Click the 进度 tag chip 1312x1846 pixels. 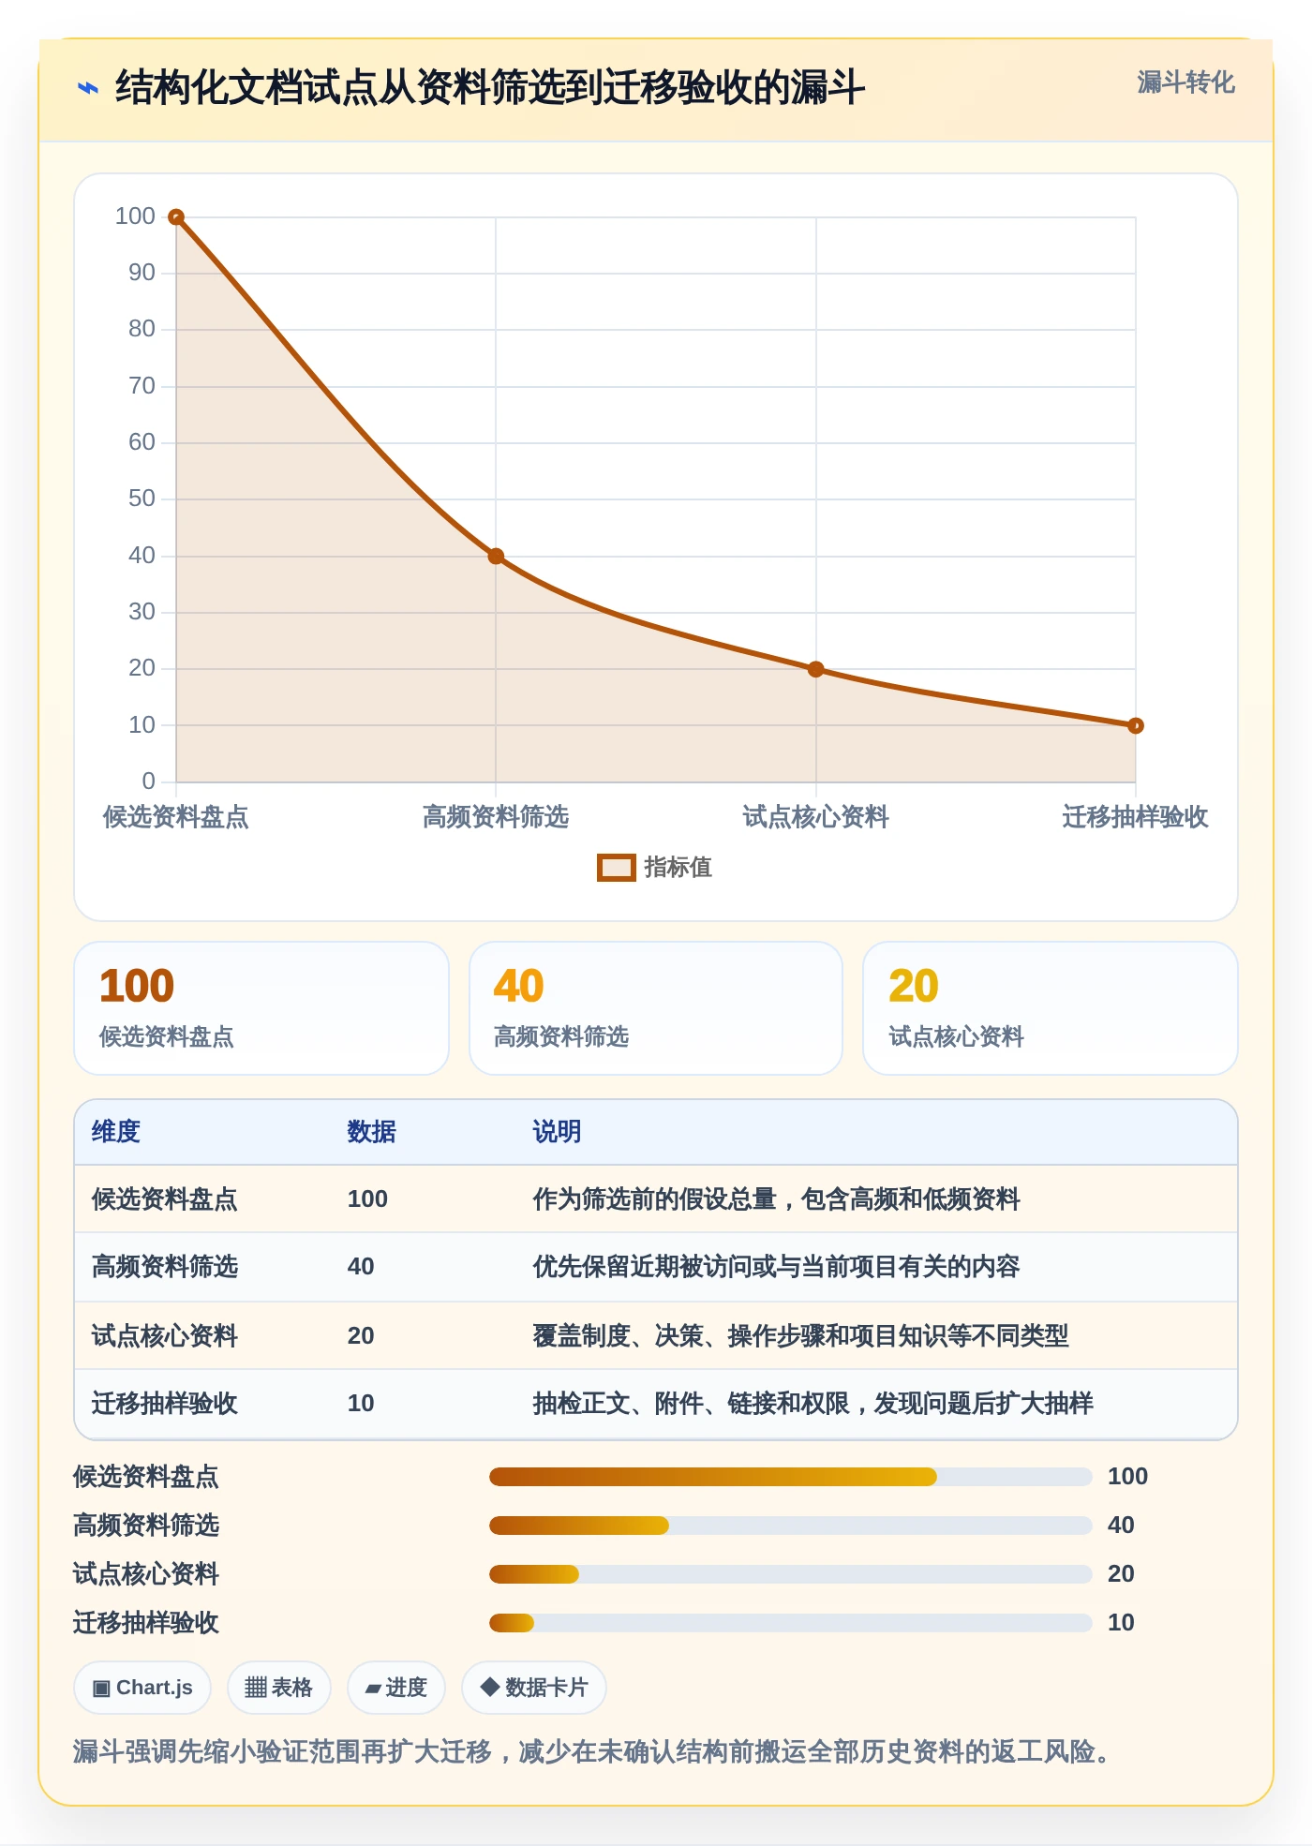pos(395,1688)
